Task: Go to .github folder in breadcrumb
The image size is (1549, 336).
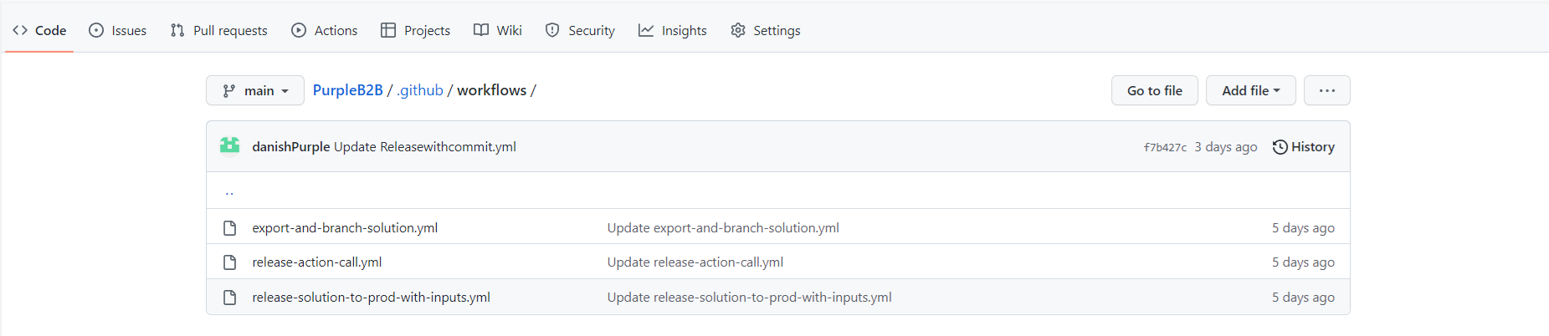Action: [420, 90]
